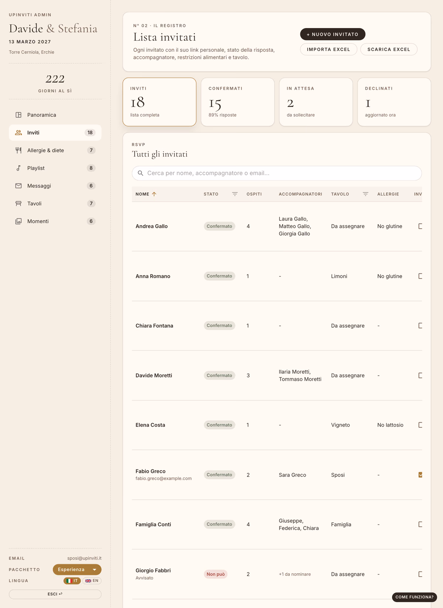
Task: Tick the checkbox for Elena Costa
Action: pos(420,425)
